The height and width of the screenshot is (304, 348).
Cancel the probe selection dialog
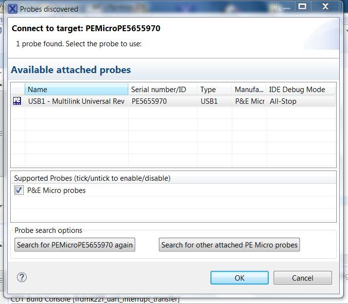pos(302,278)
